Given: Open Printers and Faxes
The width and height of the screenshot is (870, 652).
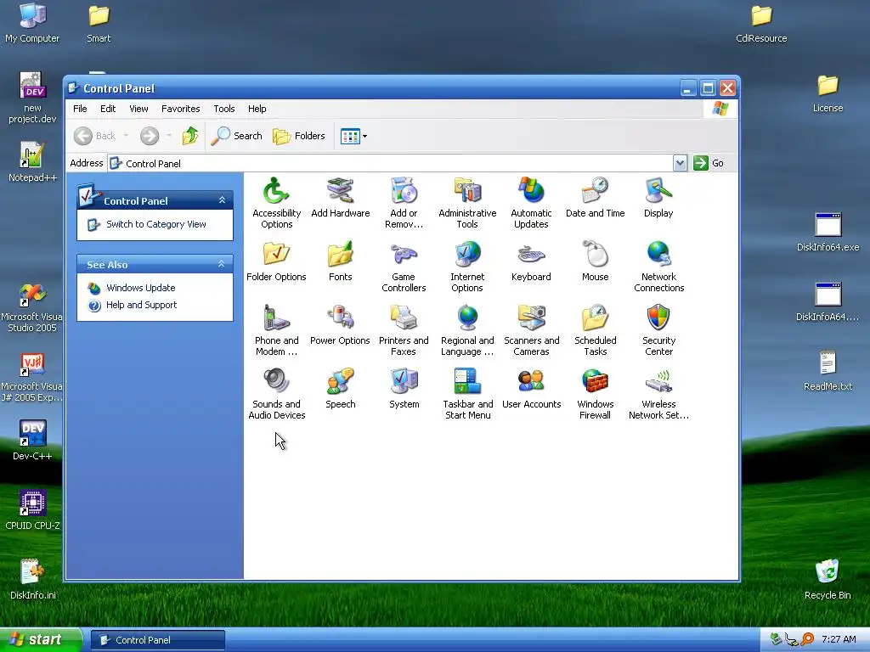Looking at the screenshot, I should click(x=404, y=330).
